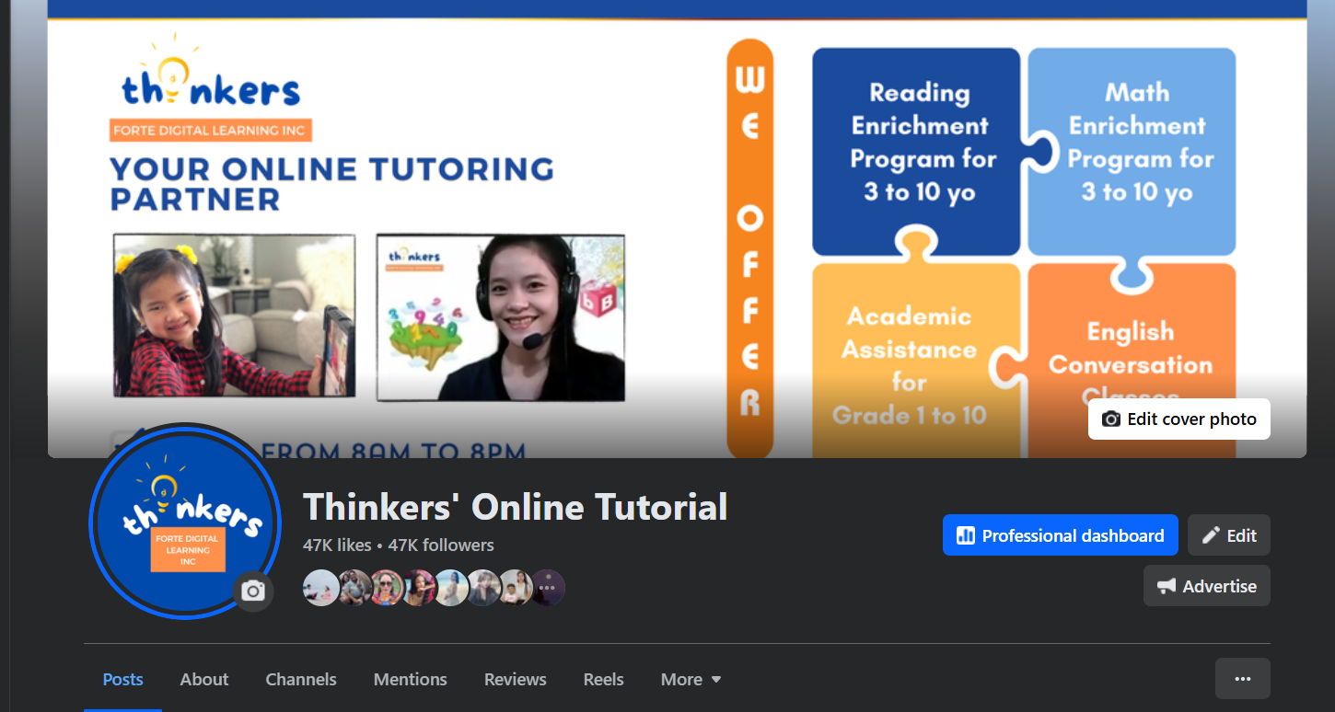Click the Edit button with pencil icon

pyautogui.click(x=1228, y=535)
